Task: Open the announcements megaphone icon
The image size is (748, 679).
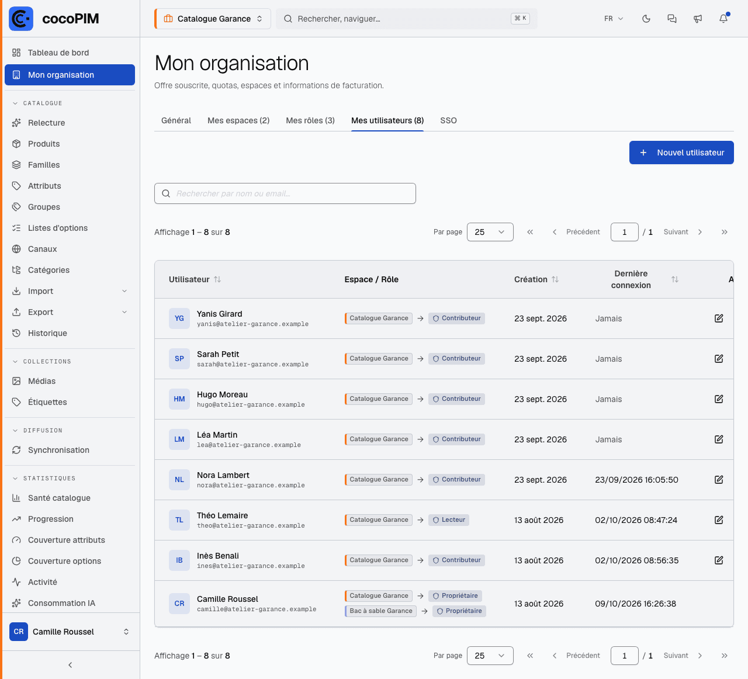Action: pyautogui.click(x=698, y=19)
